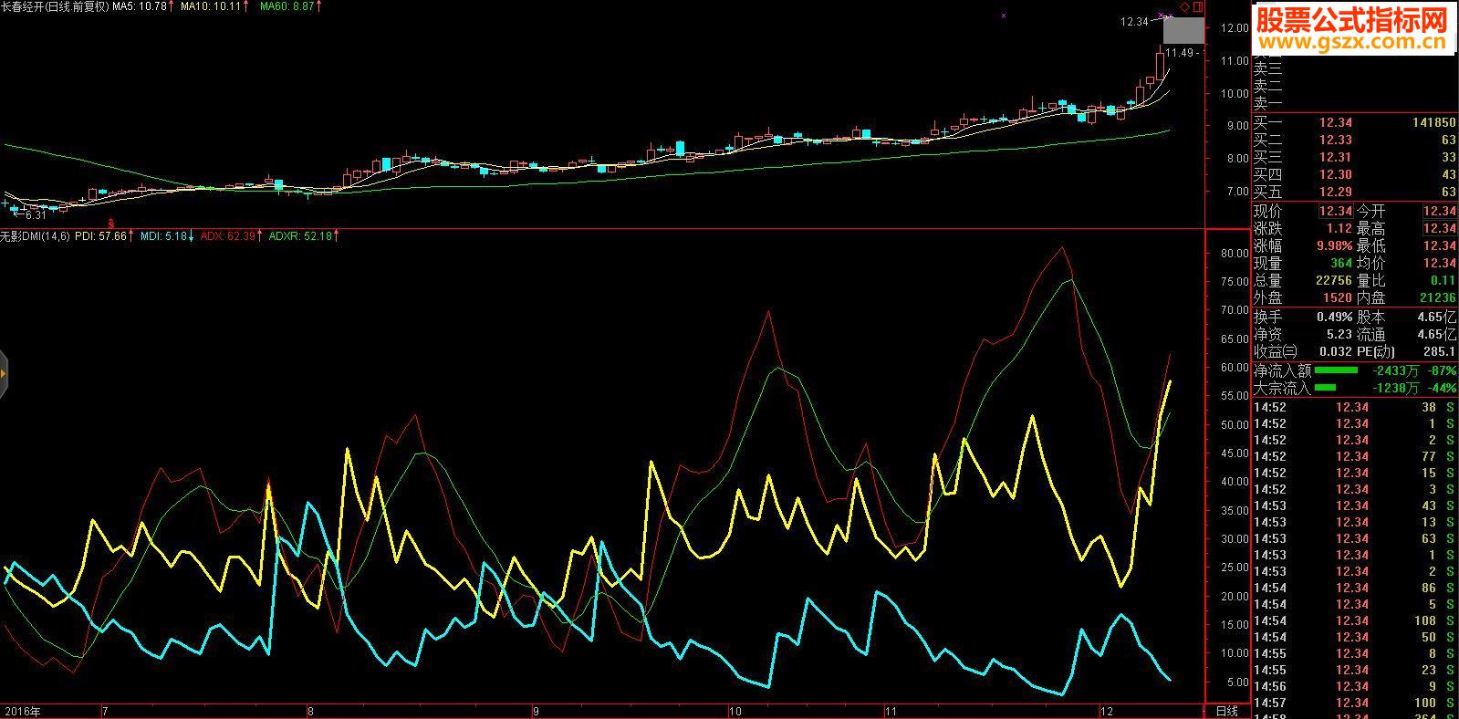The width and height of the screenshot is (1459, 719).
Task: Click the 换手 0.49% value
Action: pos(1334,317)
